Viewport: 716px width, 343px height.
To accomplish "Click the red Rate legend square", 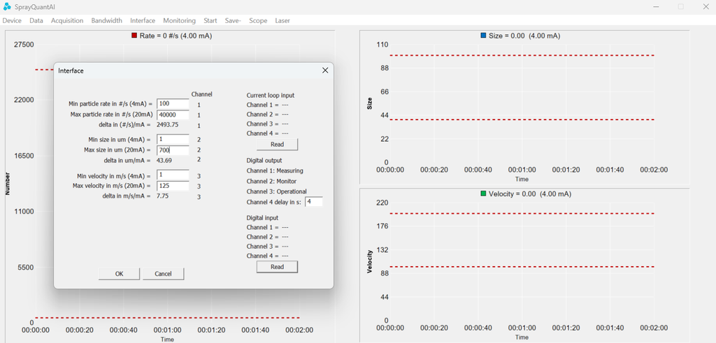I will 134,36.
